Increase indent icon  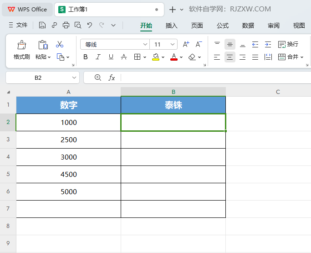point(268,44)
